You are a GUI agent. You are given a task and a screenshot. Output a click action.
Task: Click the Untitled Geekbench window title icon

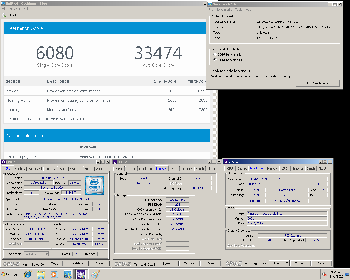[3, 4]
